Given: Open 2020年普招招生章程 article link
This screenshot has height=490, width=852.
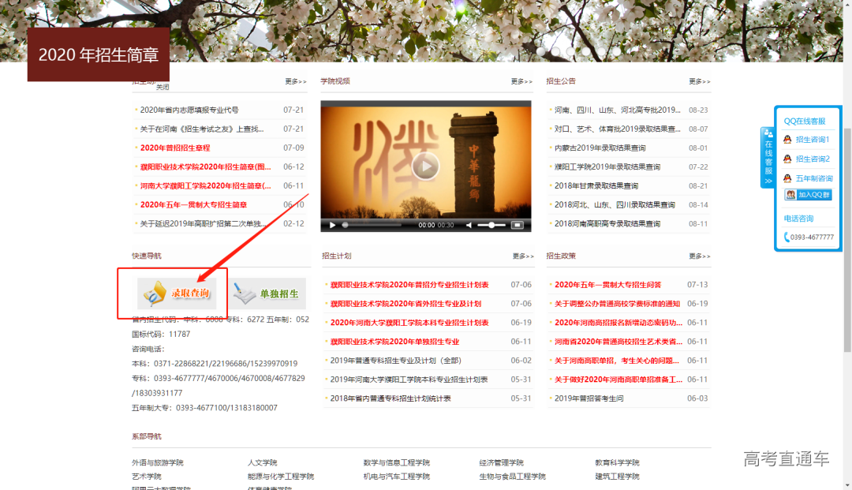Looking at the screenshot, I should click(175, 148).
